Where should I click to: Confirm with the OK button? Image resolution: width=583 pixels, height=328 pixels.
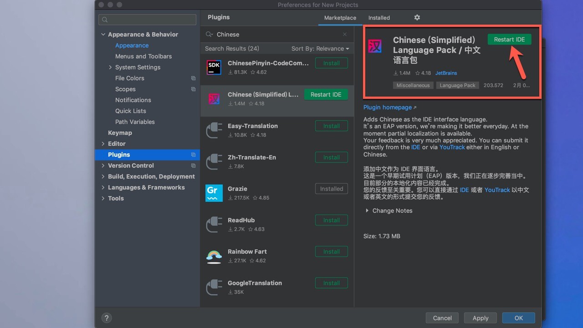[519, 318]
